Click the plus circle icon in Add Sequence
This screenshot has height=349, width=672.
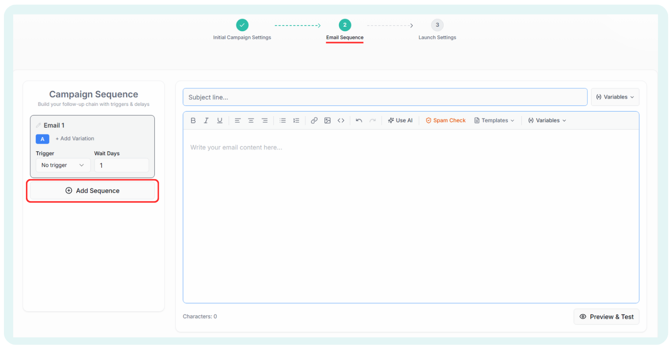pyautogui.click(x=69, y=191)
